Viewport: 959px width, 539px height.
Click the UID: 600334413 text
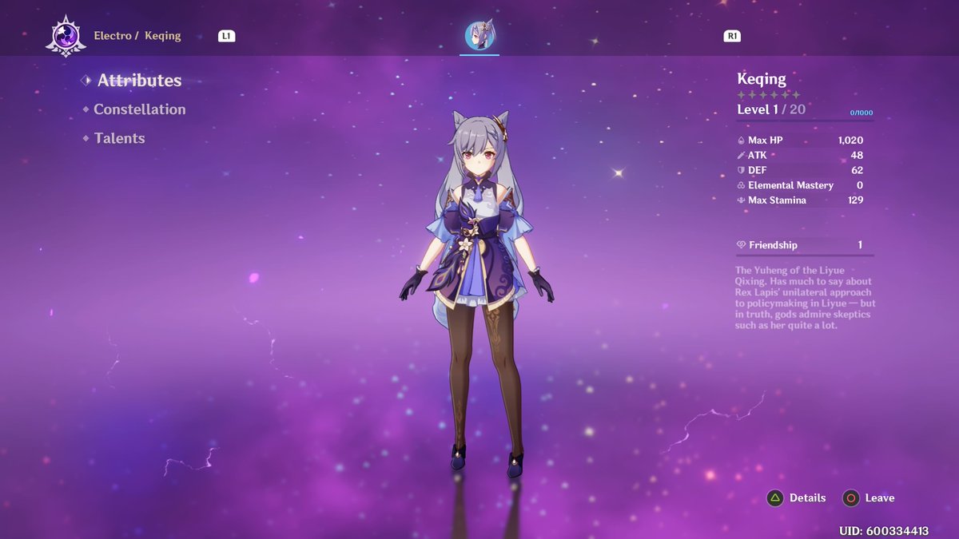(884, 531)
